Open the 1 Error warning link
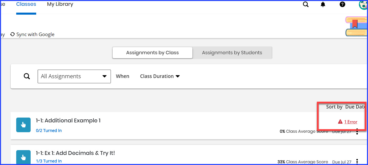The image size is (368, 165). coord(351,122)
